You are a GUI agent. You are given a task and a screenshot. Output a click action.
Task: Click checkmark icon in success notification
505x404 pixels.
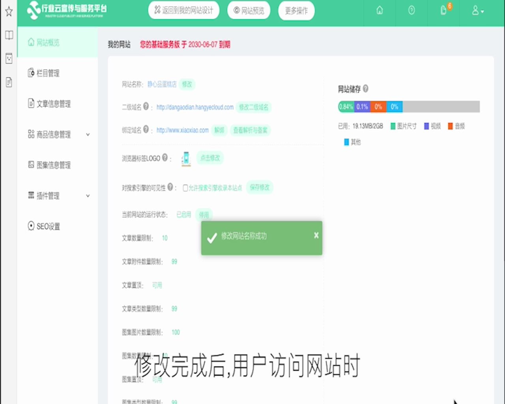pyautogui.click(x=212, y=238)
